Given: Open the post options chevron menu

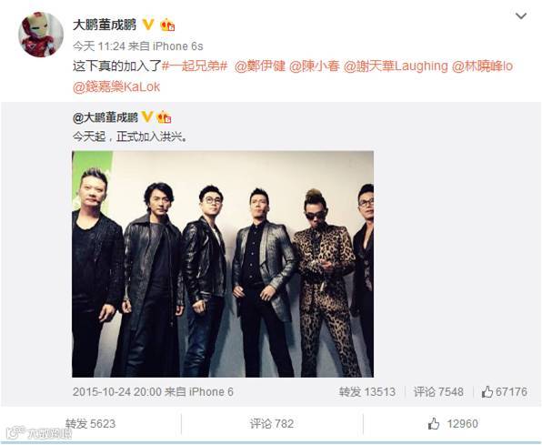Looking at the screenshot, I should [x=521, y=15].
